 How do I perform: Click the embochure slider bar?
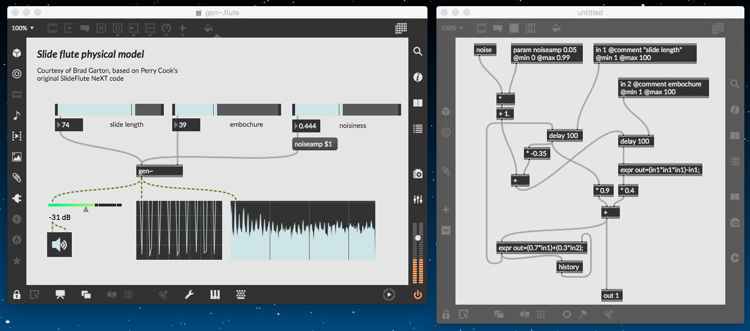227,109
